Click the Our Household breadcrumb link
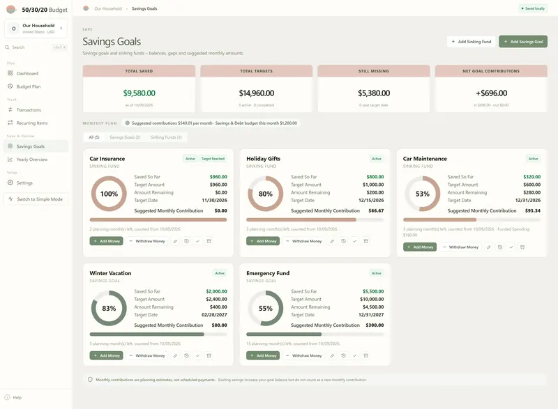Image resolution: width=558 pixels, height=409 pixels. [x=108, y=8]
